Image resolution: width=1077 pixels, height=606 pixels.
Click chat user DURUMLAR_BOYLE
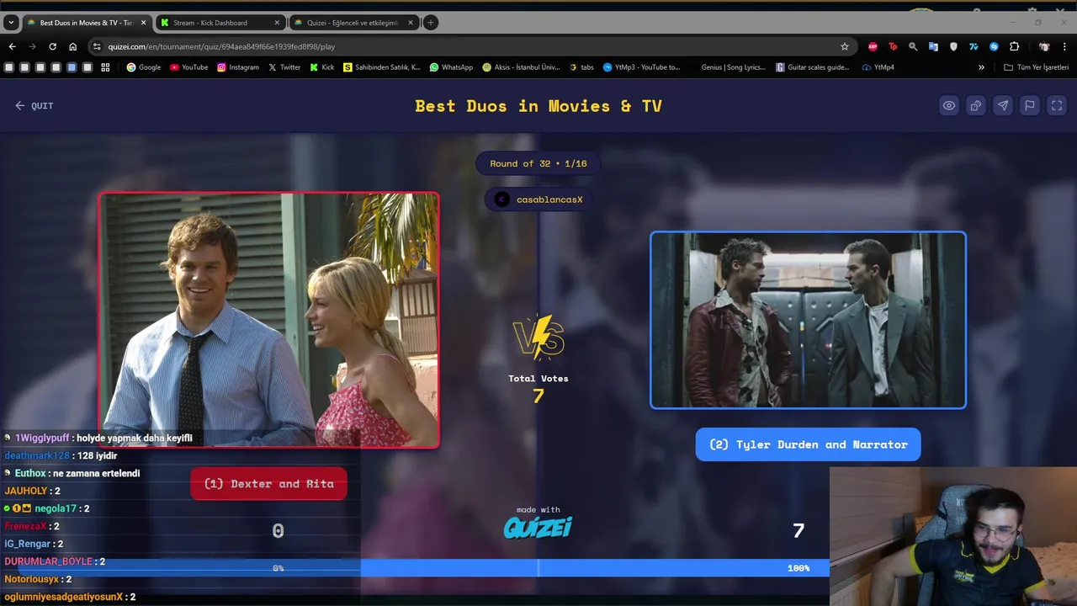[48, 561]
